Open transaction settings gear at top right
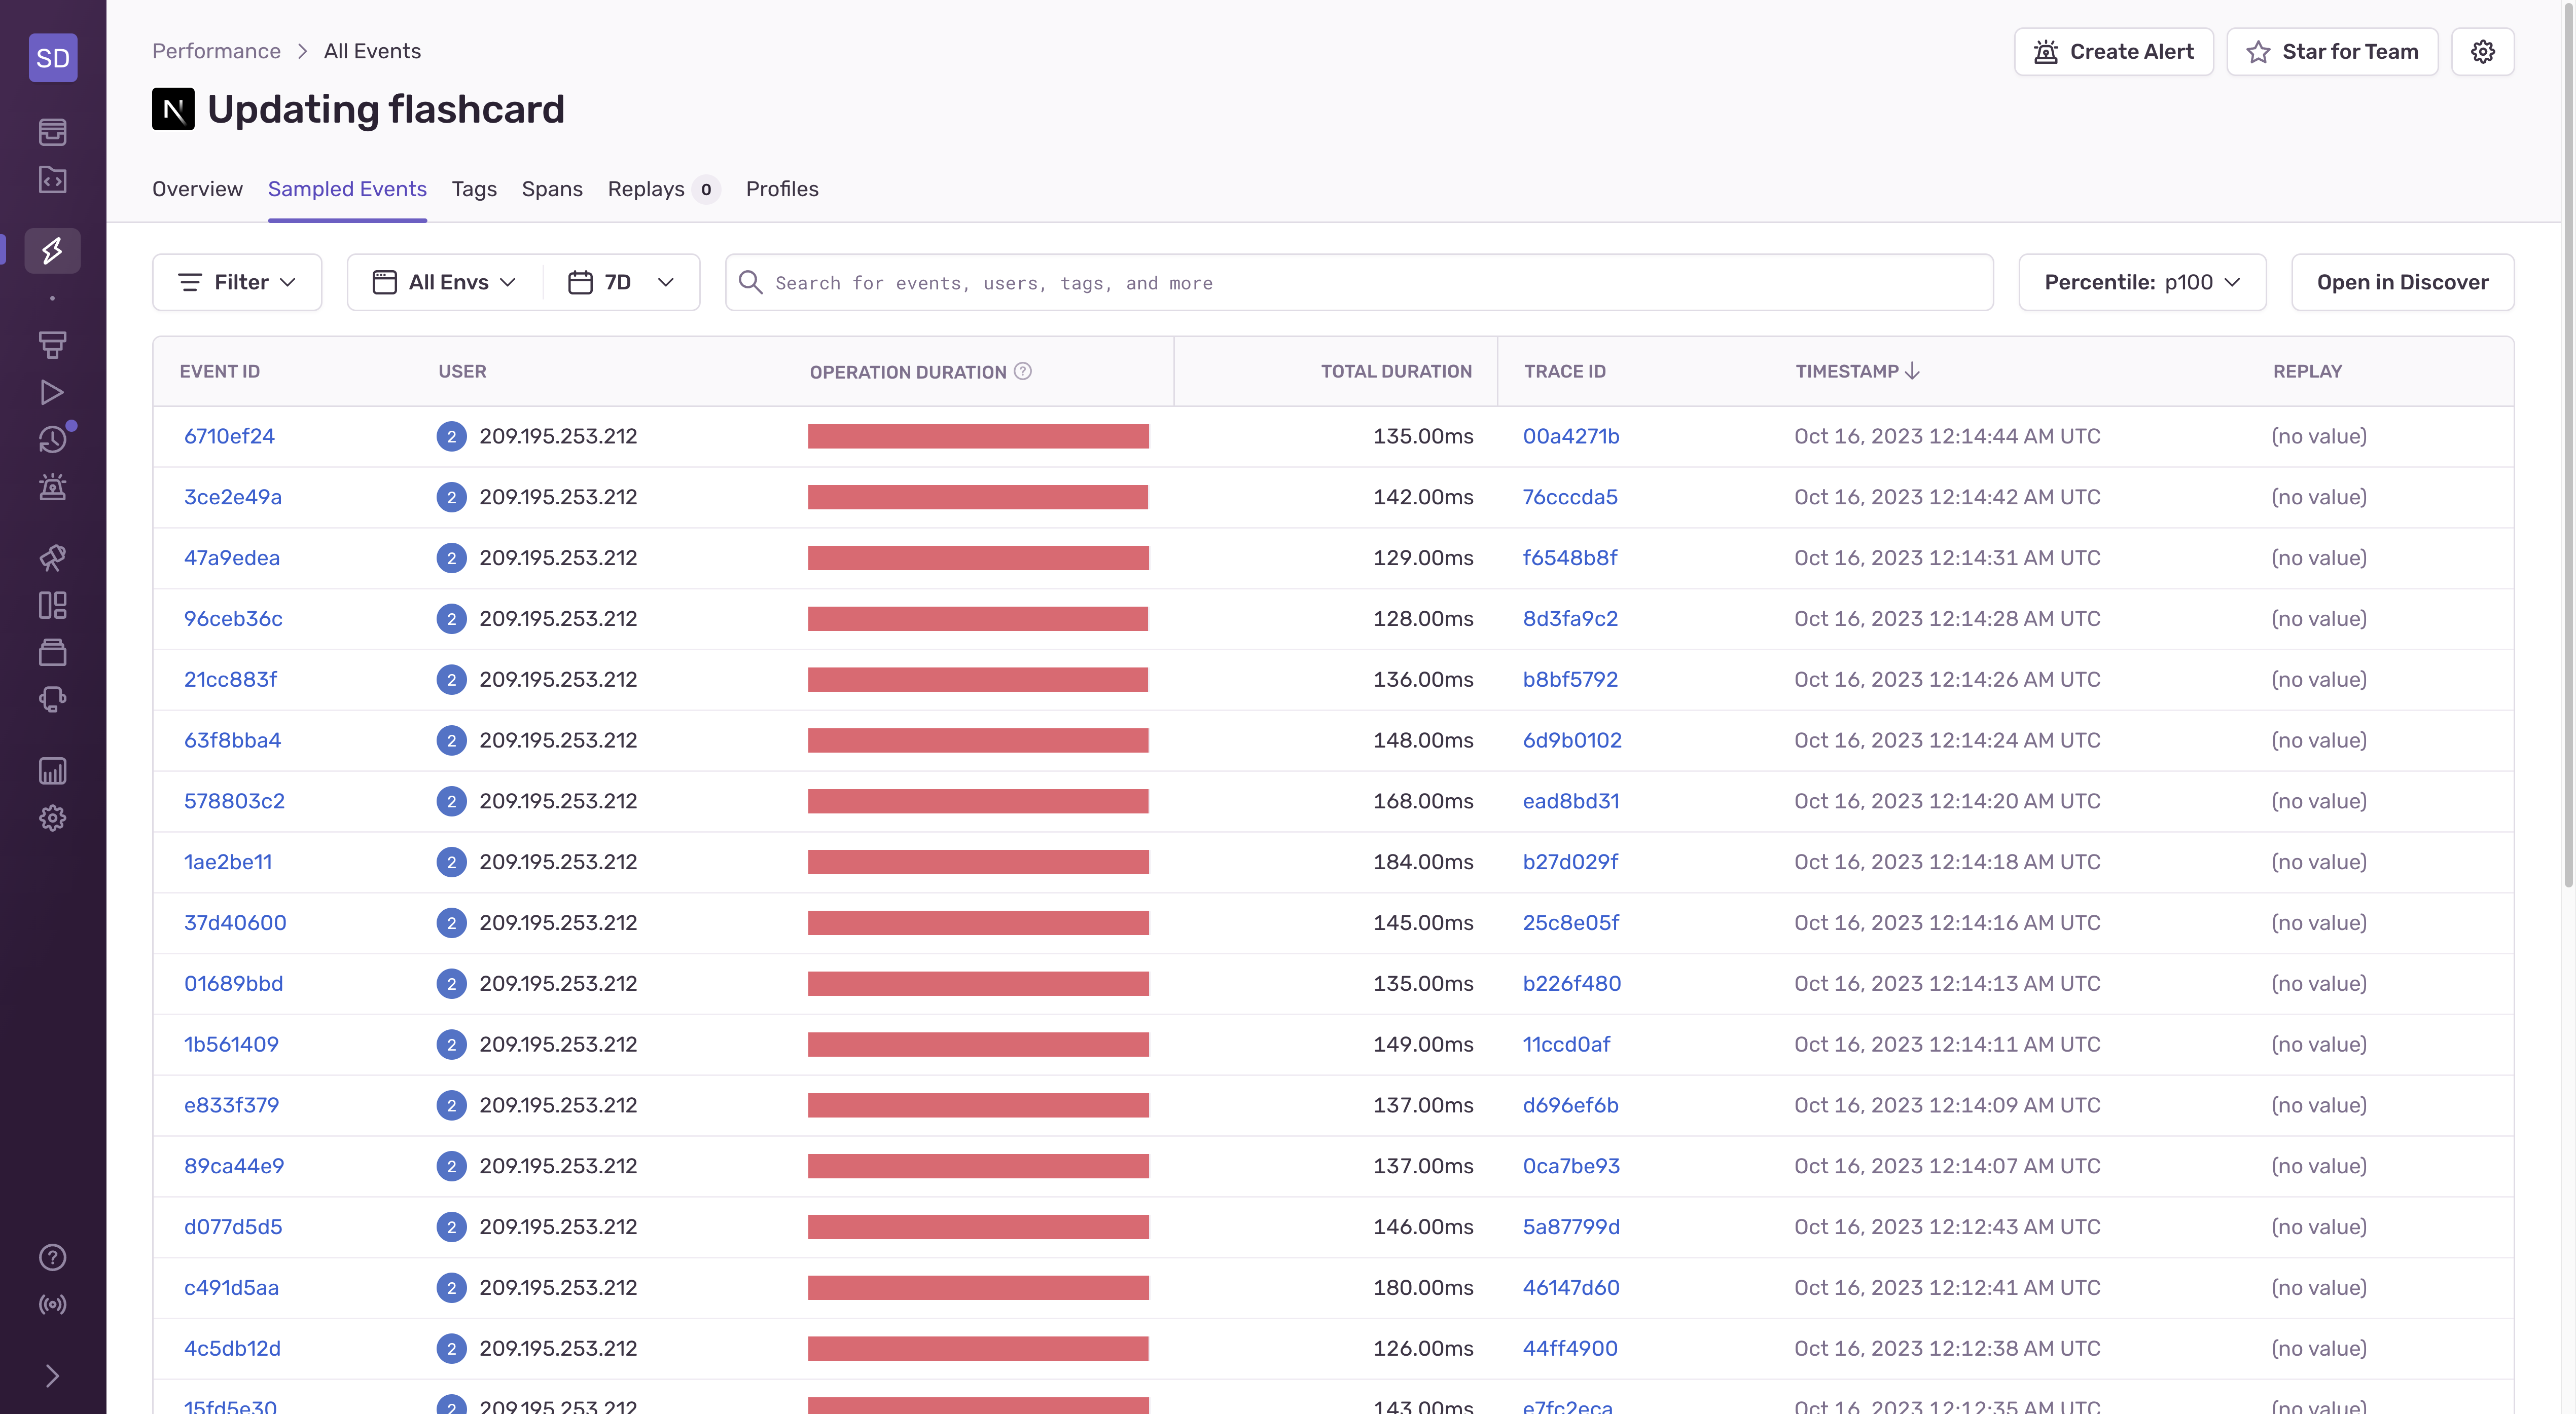 [x=2482, y=52]
